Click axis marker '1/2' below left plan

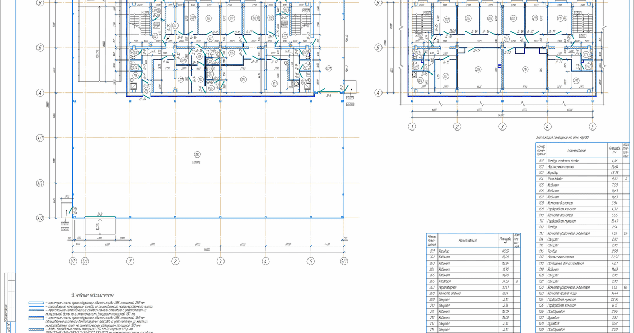tap(73, 261)
